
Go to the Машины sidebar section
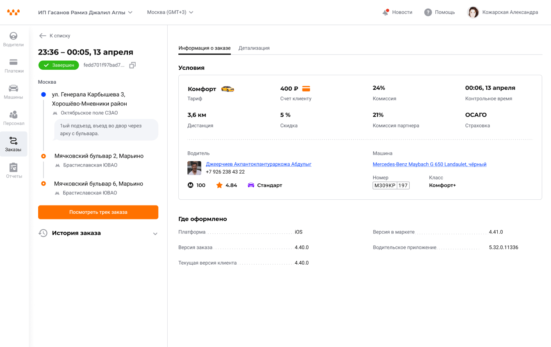click(14, 92)
